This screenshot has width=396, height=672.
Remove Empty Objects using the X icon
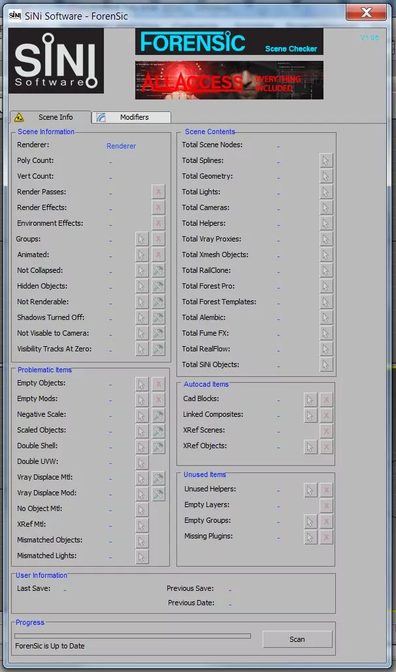click(x=158, y=384)
